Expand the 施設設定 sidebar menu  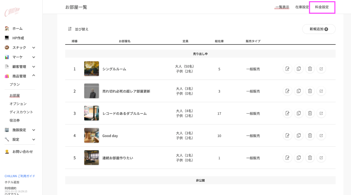pyautogui.click(x=34, y=130)
